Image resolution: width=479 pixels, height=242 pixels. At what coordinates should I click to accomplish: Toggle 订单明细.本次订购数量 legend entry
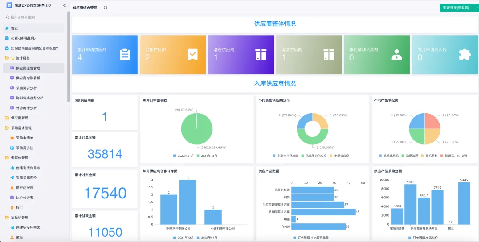point(310,238)
